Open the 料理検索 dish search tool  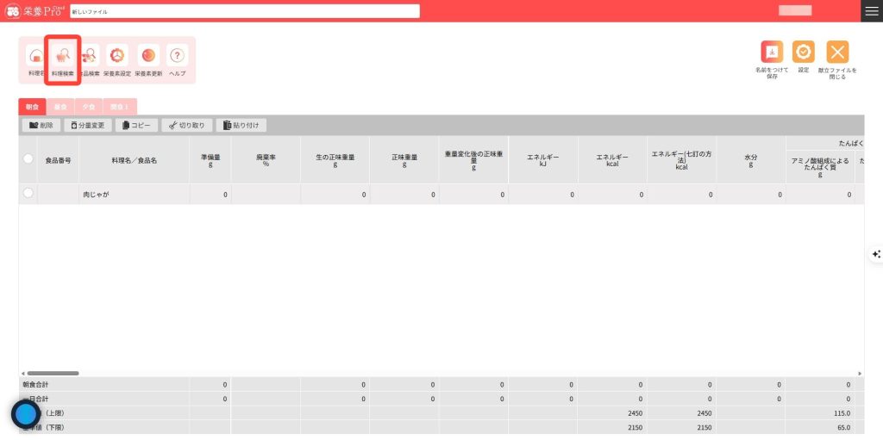(63, 58)
